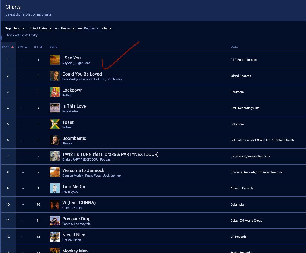306x253 pixels.
Task: Open the song title I See You
Action: click(x=71, y=58)
